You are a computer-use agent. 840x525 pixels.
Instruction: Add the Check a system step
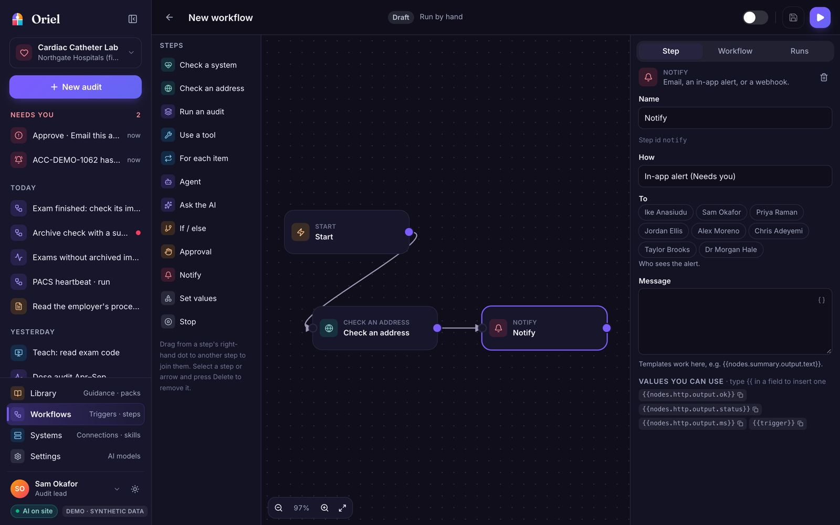[205, 65]
